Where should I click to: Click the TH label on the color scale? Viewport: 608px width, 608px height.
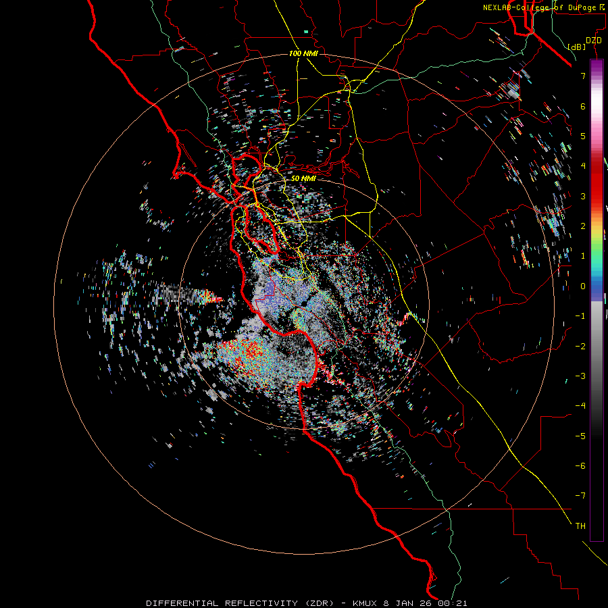(580, 526)
